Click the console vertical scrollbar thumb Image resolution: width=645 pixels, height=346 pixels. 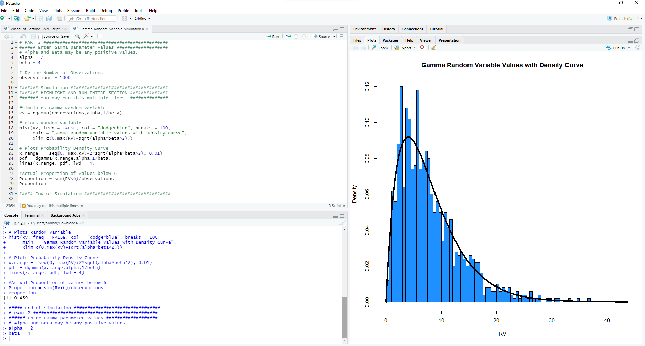(344, 317)
